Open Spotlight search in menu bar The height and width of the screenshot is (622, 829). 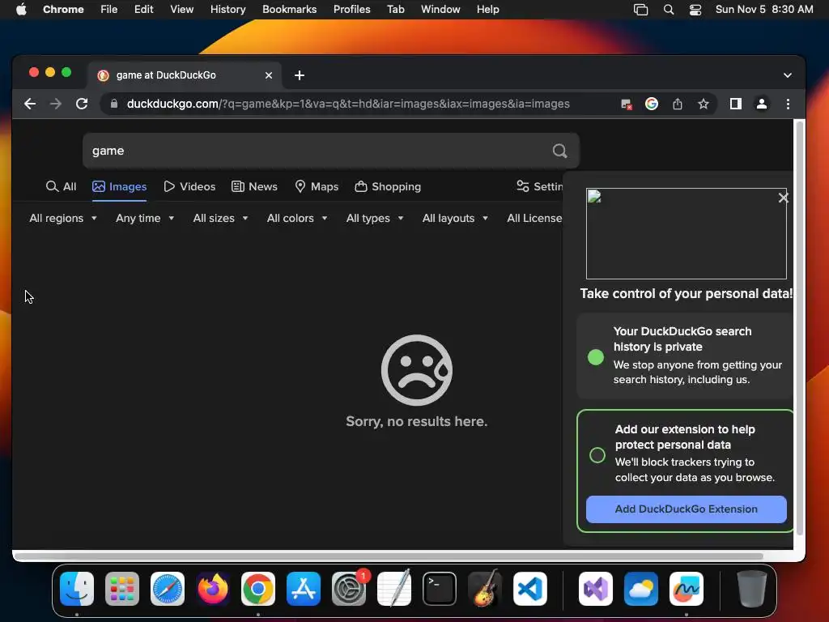pyautogui.click(x=668, y=10)
